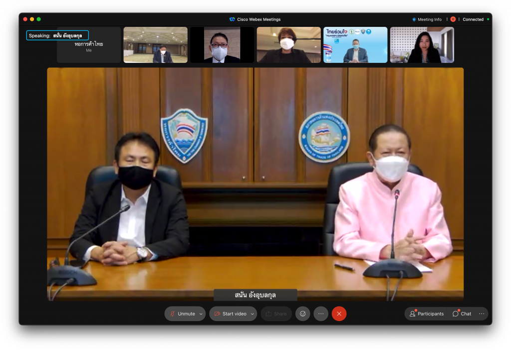
Task: Click the Share content button
Action: (x=276, y=314)
